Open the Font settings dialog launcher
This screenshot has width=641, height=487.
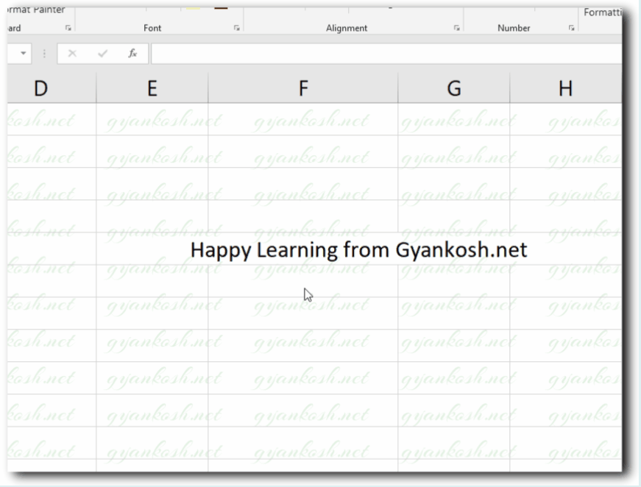pos(236,28)
